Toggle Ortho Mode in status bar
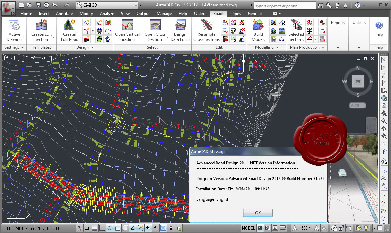 (102, 228)
